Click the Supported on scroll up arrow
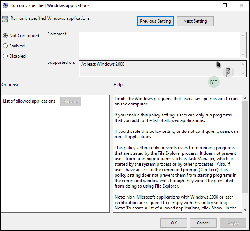This screenshot has width=250, height=231. click(243, 64)
